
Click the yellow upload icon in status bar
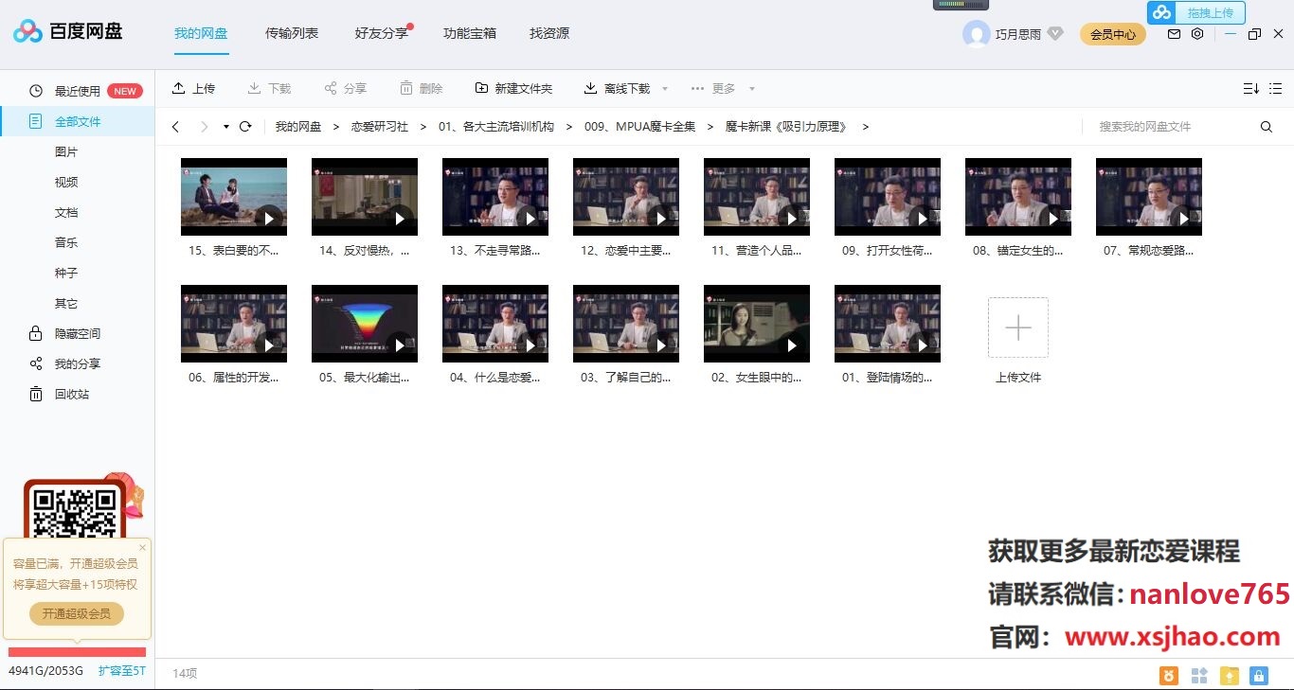[x=1230, y=676]
